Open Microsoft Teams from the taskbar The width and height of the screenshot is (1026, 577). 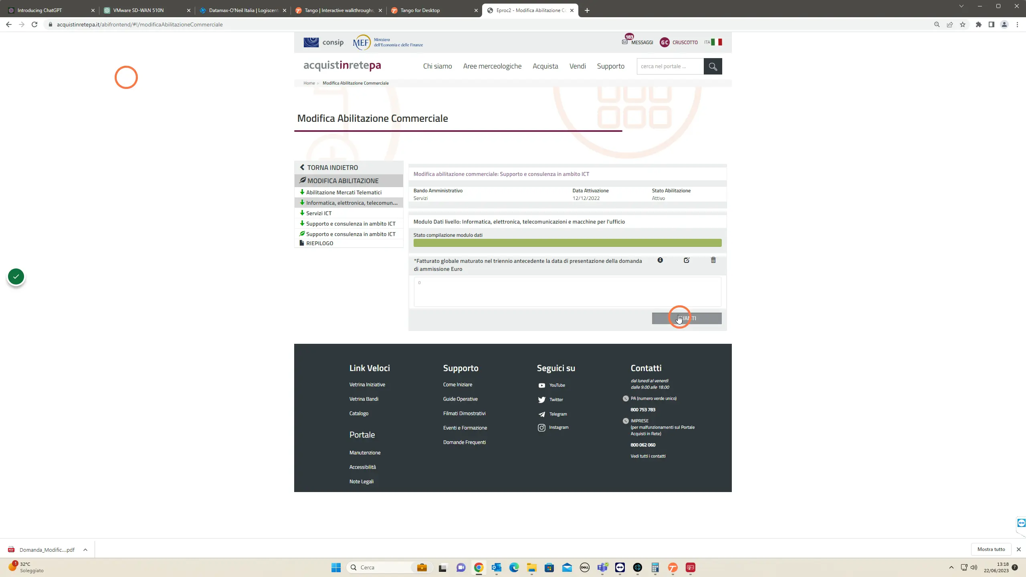(x=602, y=567)
